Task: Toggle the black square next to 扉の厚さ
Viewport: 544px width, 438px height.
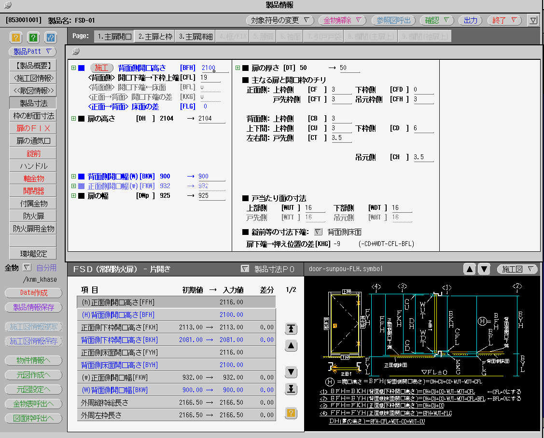Action: tap(245, 68)
